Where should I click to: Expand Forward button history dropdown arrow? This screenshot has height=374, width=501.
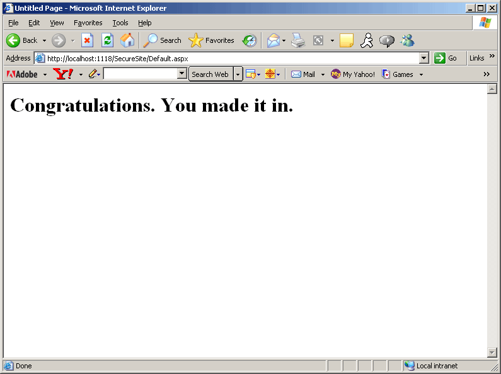tap(73, 40)
